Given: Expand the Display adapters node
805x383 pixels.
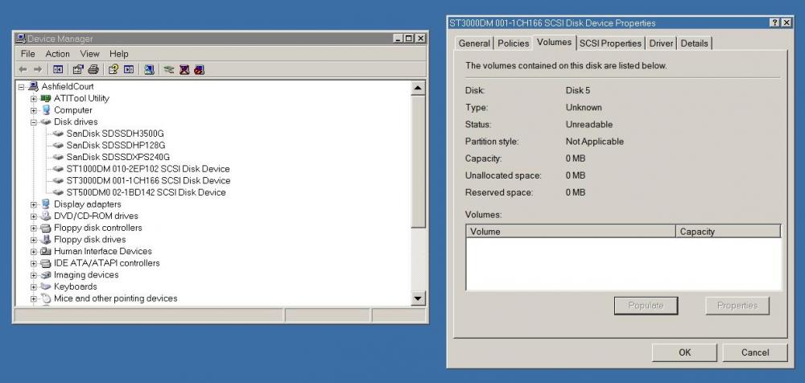Looking at the screenshot, I should (34, 204).
